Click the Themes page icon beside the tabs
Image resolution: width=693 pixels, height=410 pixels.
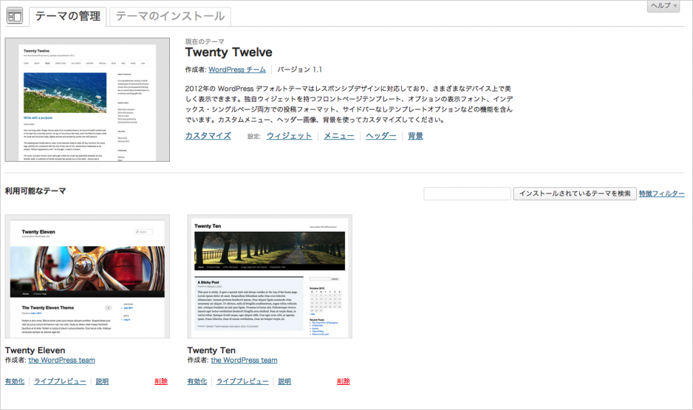pyautogui.click(x=15, y=16)
